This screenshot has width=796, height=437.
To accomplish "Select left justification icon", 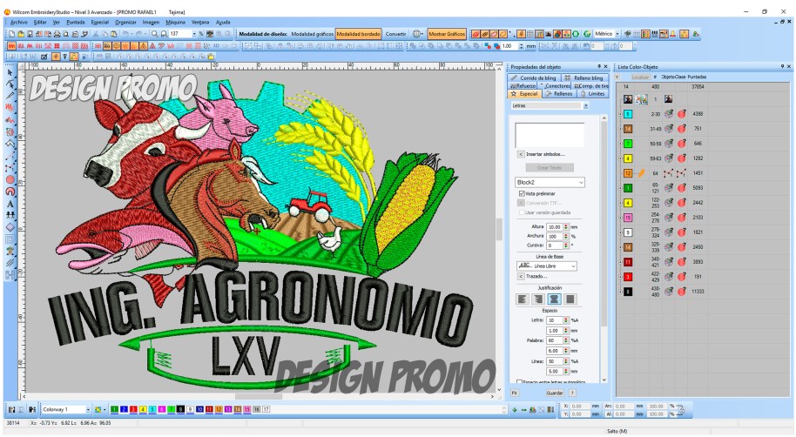I will pos(523,299).
